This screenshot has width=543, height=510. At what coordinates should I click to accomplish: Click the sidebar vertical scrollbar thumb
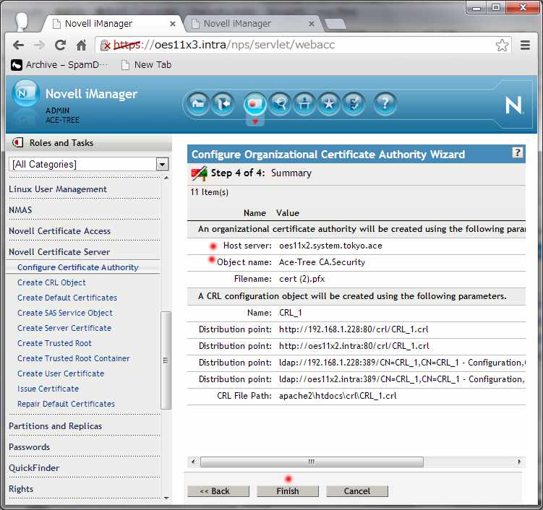(166, 360)
